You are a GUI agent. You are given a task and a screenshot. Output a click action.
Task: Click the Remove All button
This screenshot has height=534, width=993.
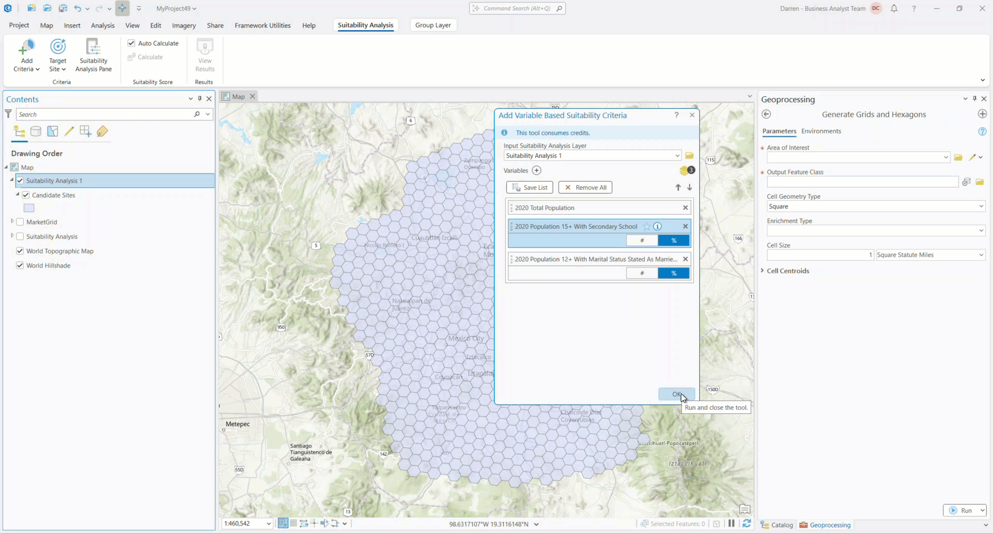click(x=585, y=187)
